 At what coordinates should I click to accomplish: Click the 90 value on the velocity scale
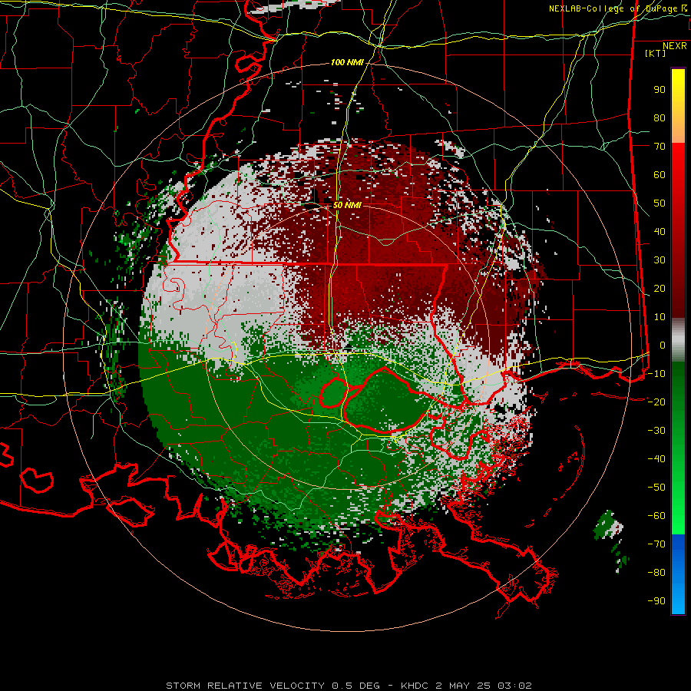pos(660,90)
